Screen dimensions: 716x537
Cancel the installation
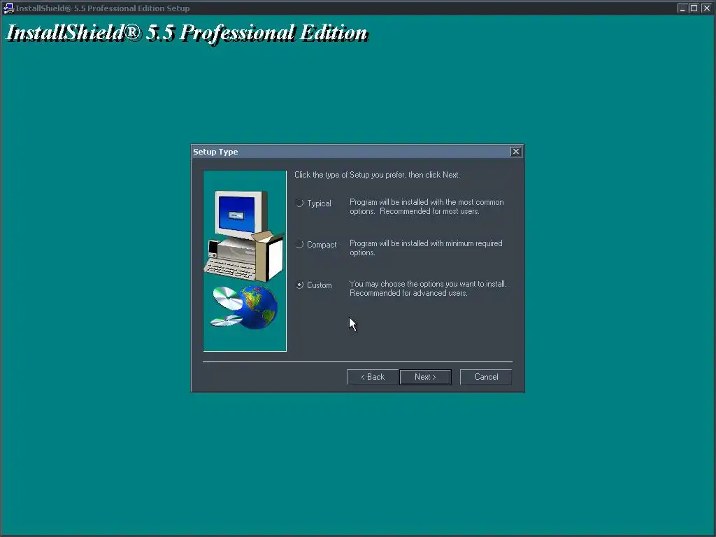486,377
